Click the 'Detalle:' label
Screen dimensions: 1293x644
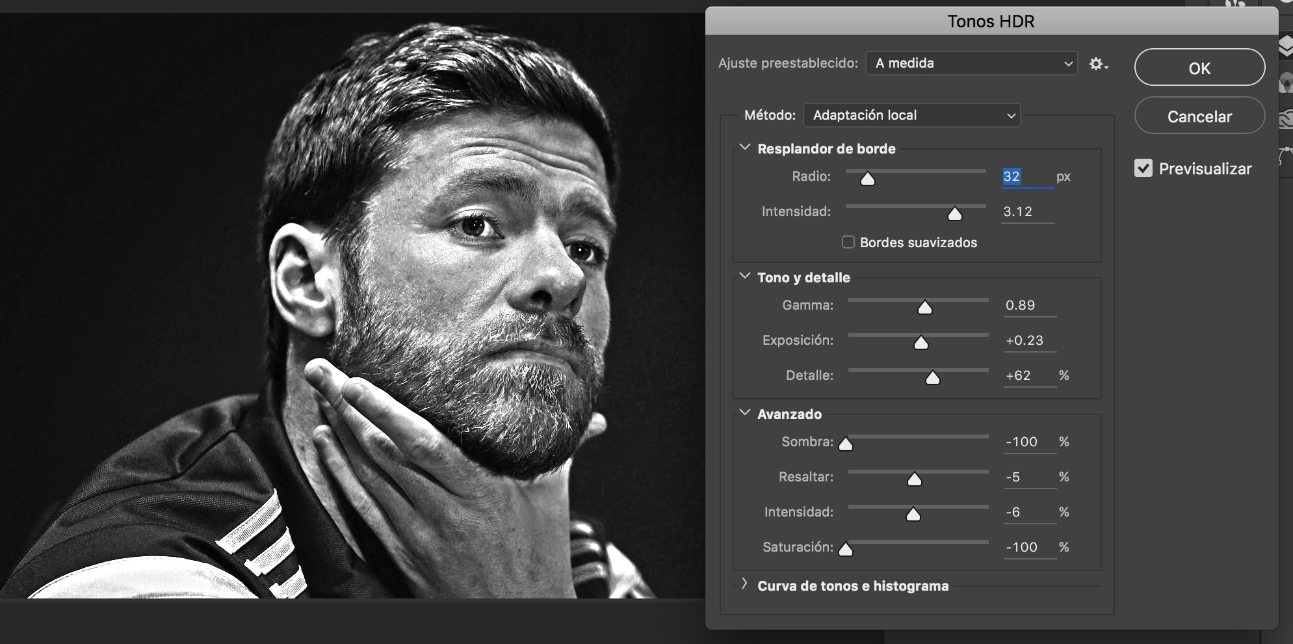click(x=809, y=375)
